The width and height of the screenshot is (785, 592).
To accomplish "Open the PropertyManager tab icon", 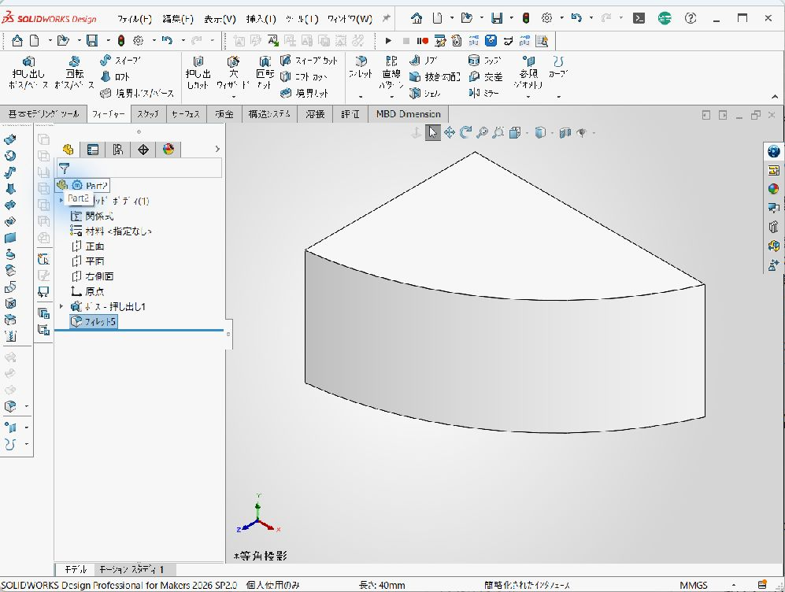I will [93, 149].
